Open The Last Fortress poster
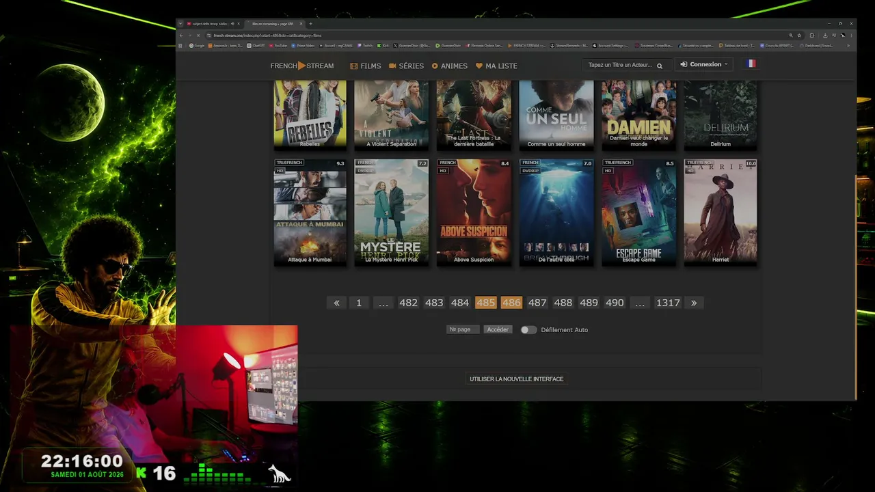 click(x=474, y=114)
